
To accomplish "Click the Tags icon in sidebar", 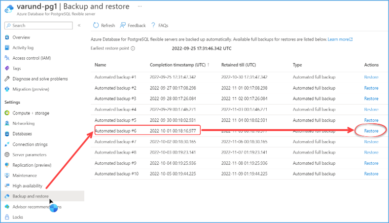I will coord(7,68).
